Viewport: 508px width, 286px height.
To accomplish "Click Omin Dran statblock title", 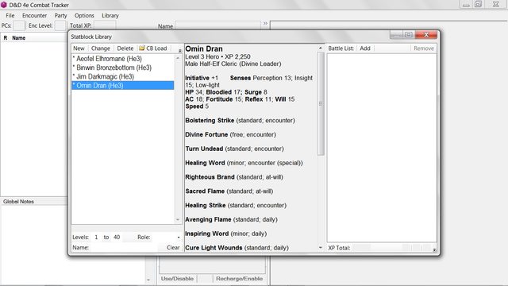I will (x=204, y=48).
